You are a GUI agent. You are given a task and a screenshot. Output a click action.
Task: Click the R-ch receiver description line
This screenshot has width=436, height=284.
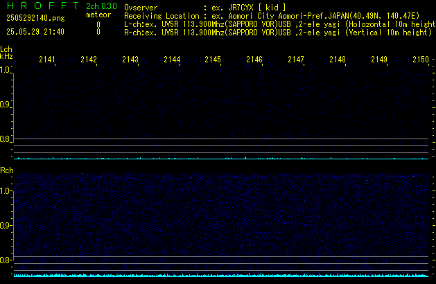pos(278,33)
